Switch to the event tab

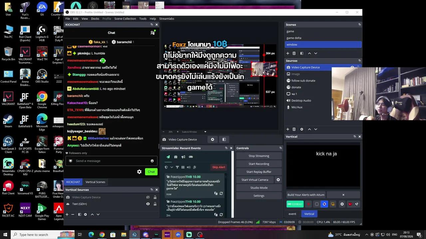click(x=292, y=214)
